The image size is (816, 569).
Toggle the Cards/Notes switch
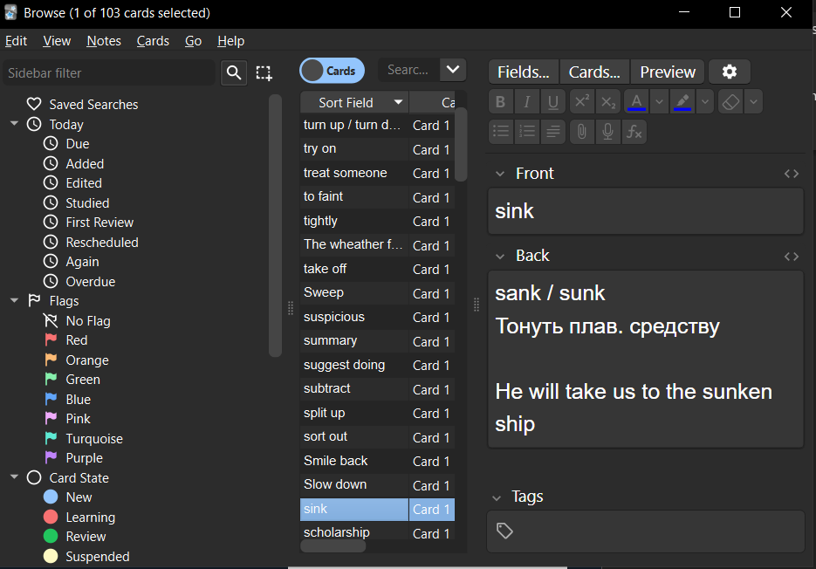pyautogui.click(x=332, y=71)
